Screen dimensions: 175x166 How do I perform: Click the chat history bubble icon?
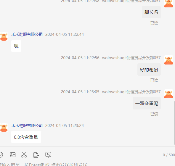(x=48, y=155)
